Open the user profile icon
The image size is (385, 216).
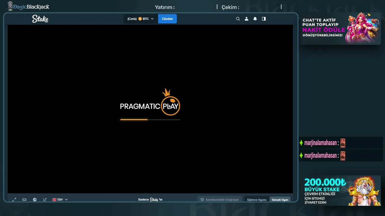click(x=247, y=19)
